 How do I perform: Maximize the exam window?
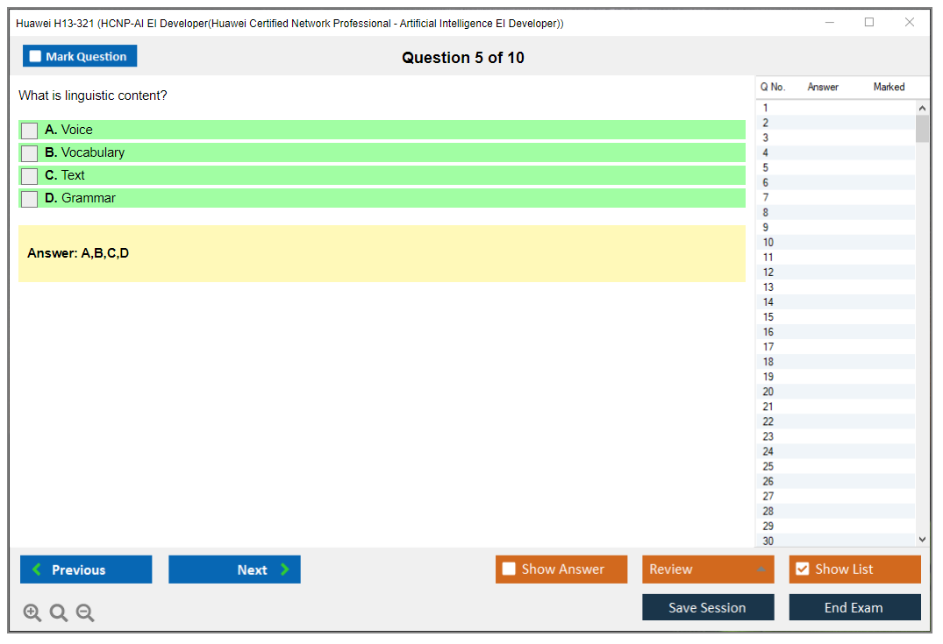pos(869,23)
